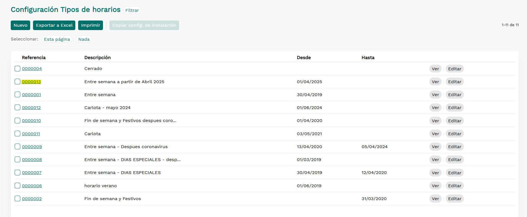
Task: Tick the checkbox for reference 0000004
Action: (x=17, y=69)
